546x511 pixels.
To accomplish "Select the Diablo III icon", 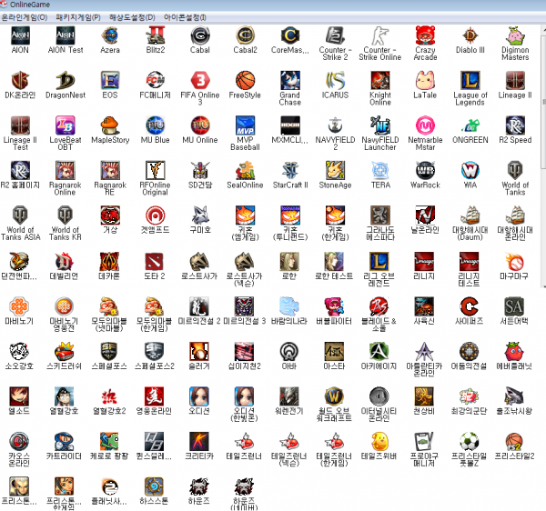I will 470,35.
